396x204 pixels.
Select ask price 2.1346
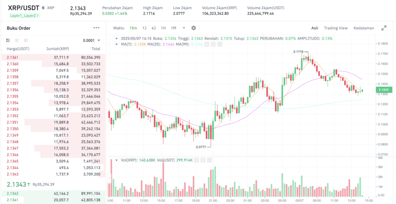click(12, 155)
